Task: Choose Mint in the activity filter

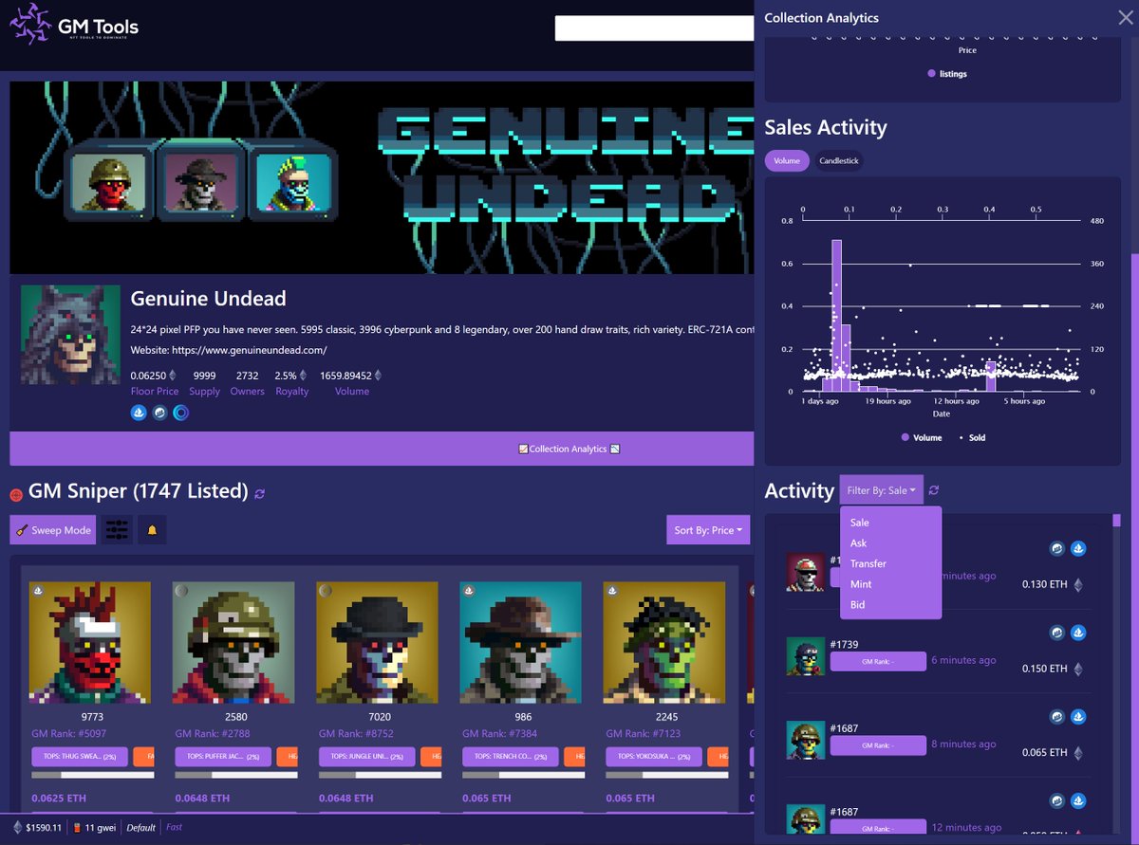Action: tap(890, 584)
